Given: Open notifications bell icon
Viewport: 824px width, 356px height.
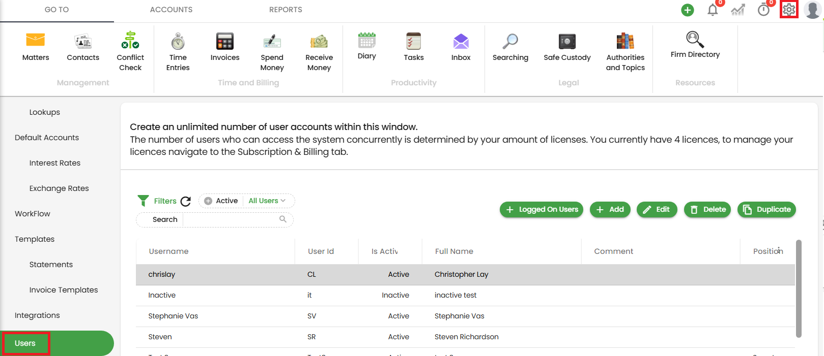Looking at the screenshot, I should point(713,10).
